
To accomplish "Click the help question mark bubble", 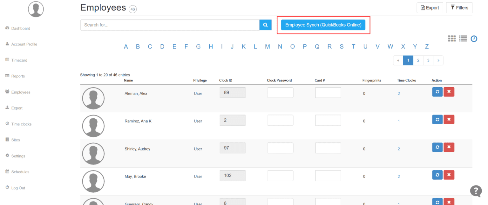I will point(476,191).
